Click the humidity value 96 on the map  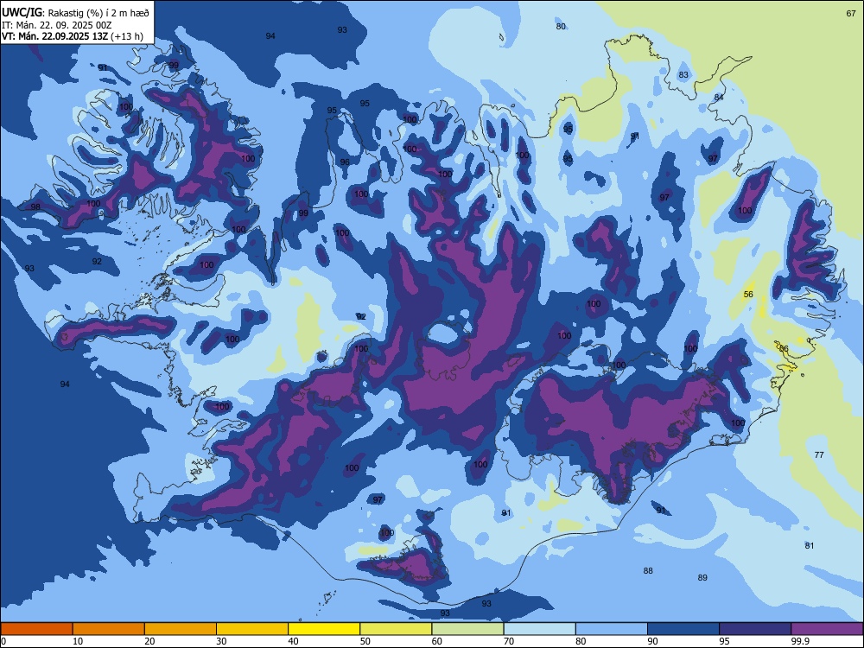(x=345, y=162)
